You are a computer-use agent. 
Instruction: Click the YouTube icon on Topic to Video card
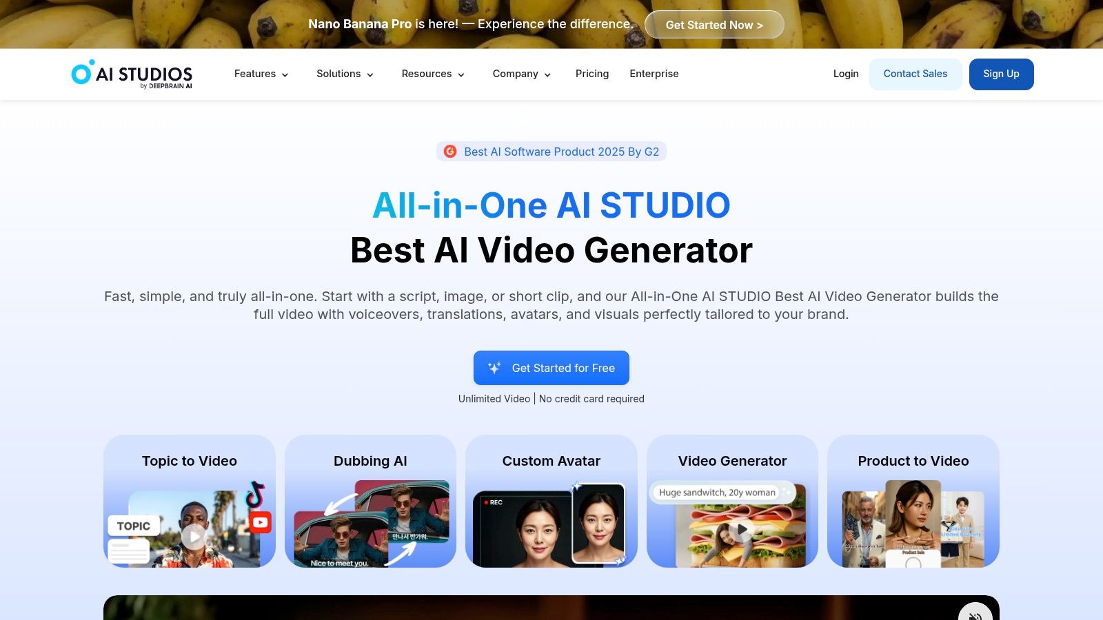(260, 522)
